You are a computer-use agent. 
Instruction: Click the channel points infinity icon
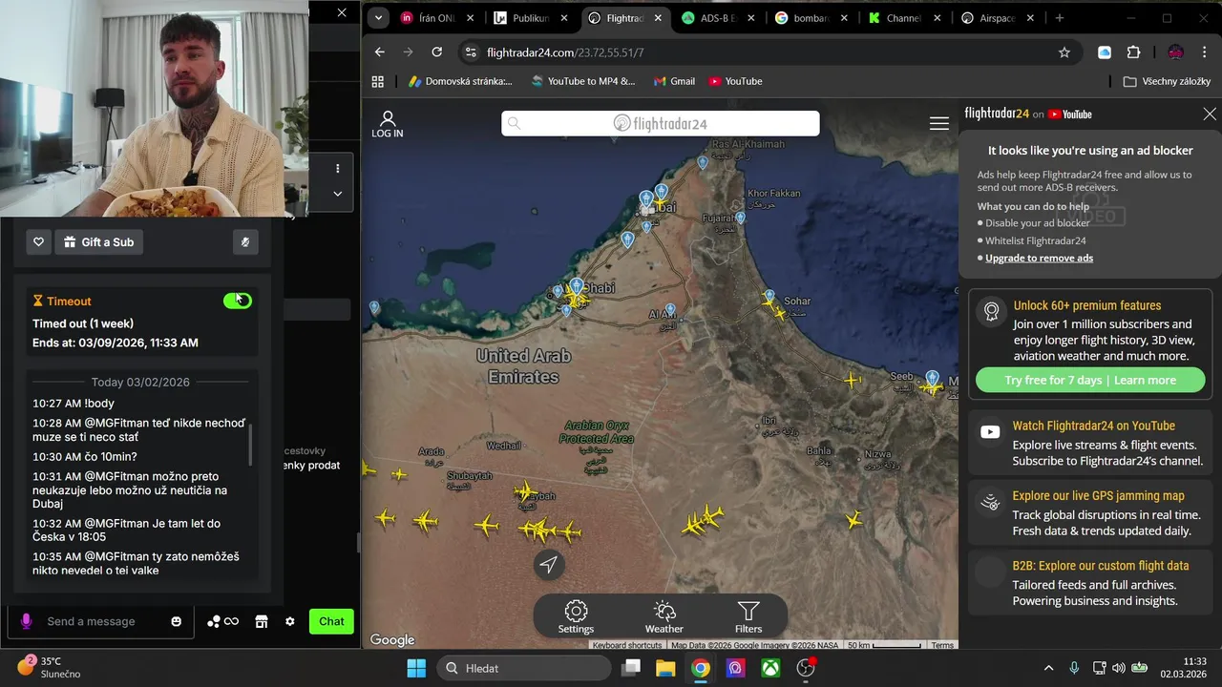pos(223,621)
